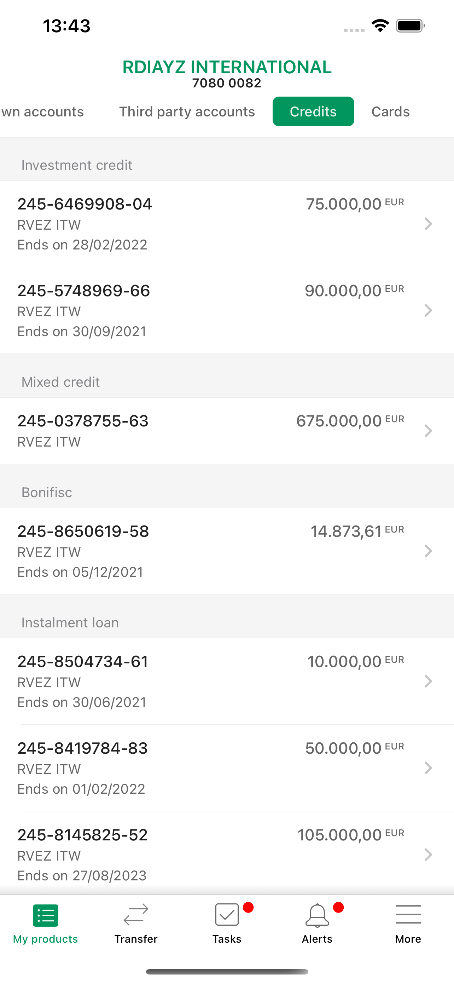Expand mixed credit 245-0378755-63 chevron
Image resolution: width=454 pixels, height=983 pixels.
[x=428, y=431]
